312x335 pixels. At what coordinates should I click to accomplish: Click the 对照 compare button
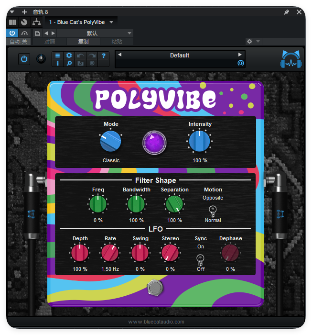coord(50,42)
